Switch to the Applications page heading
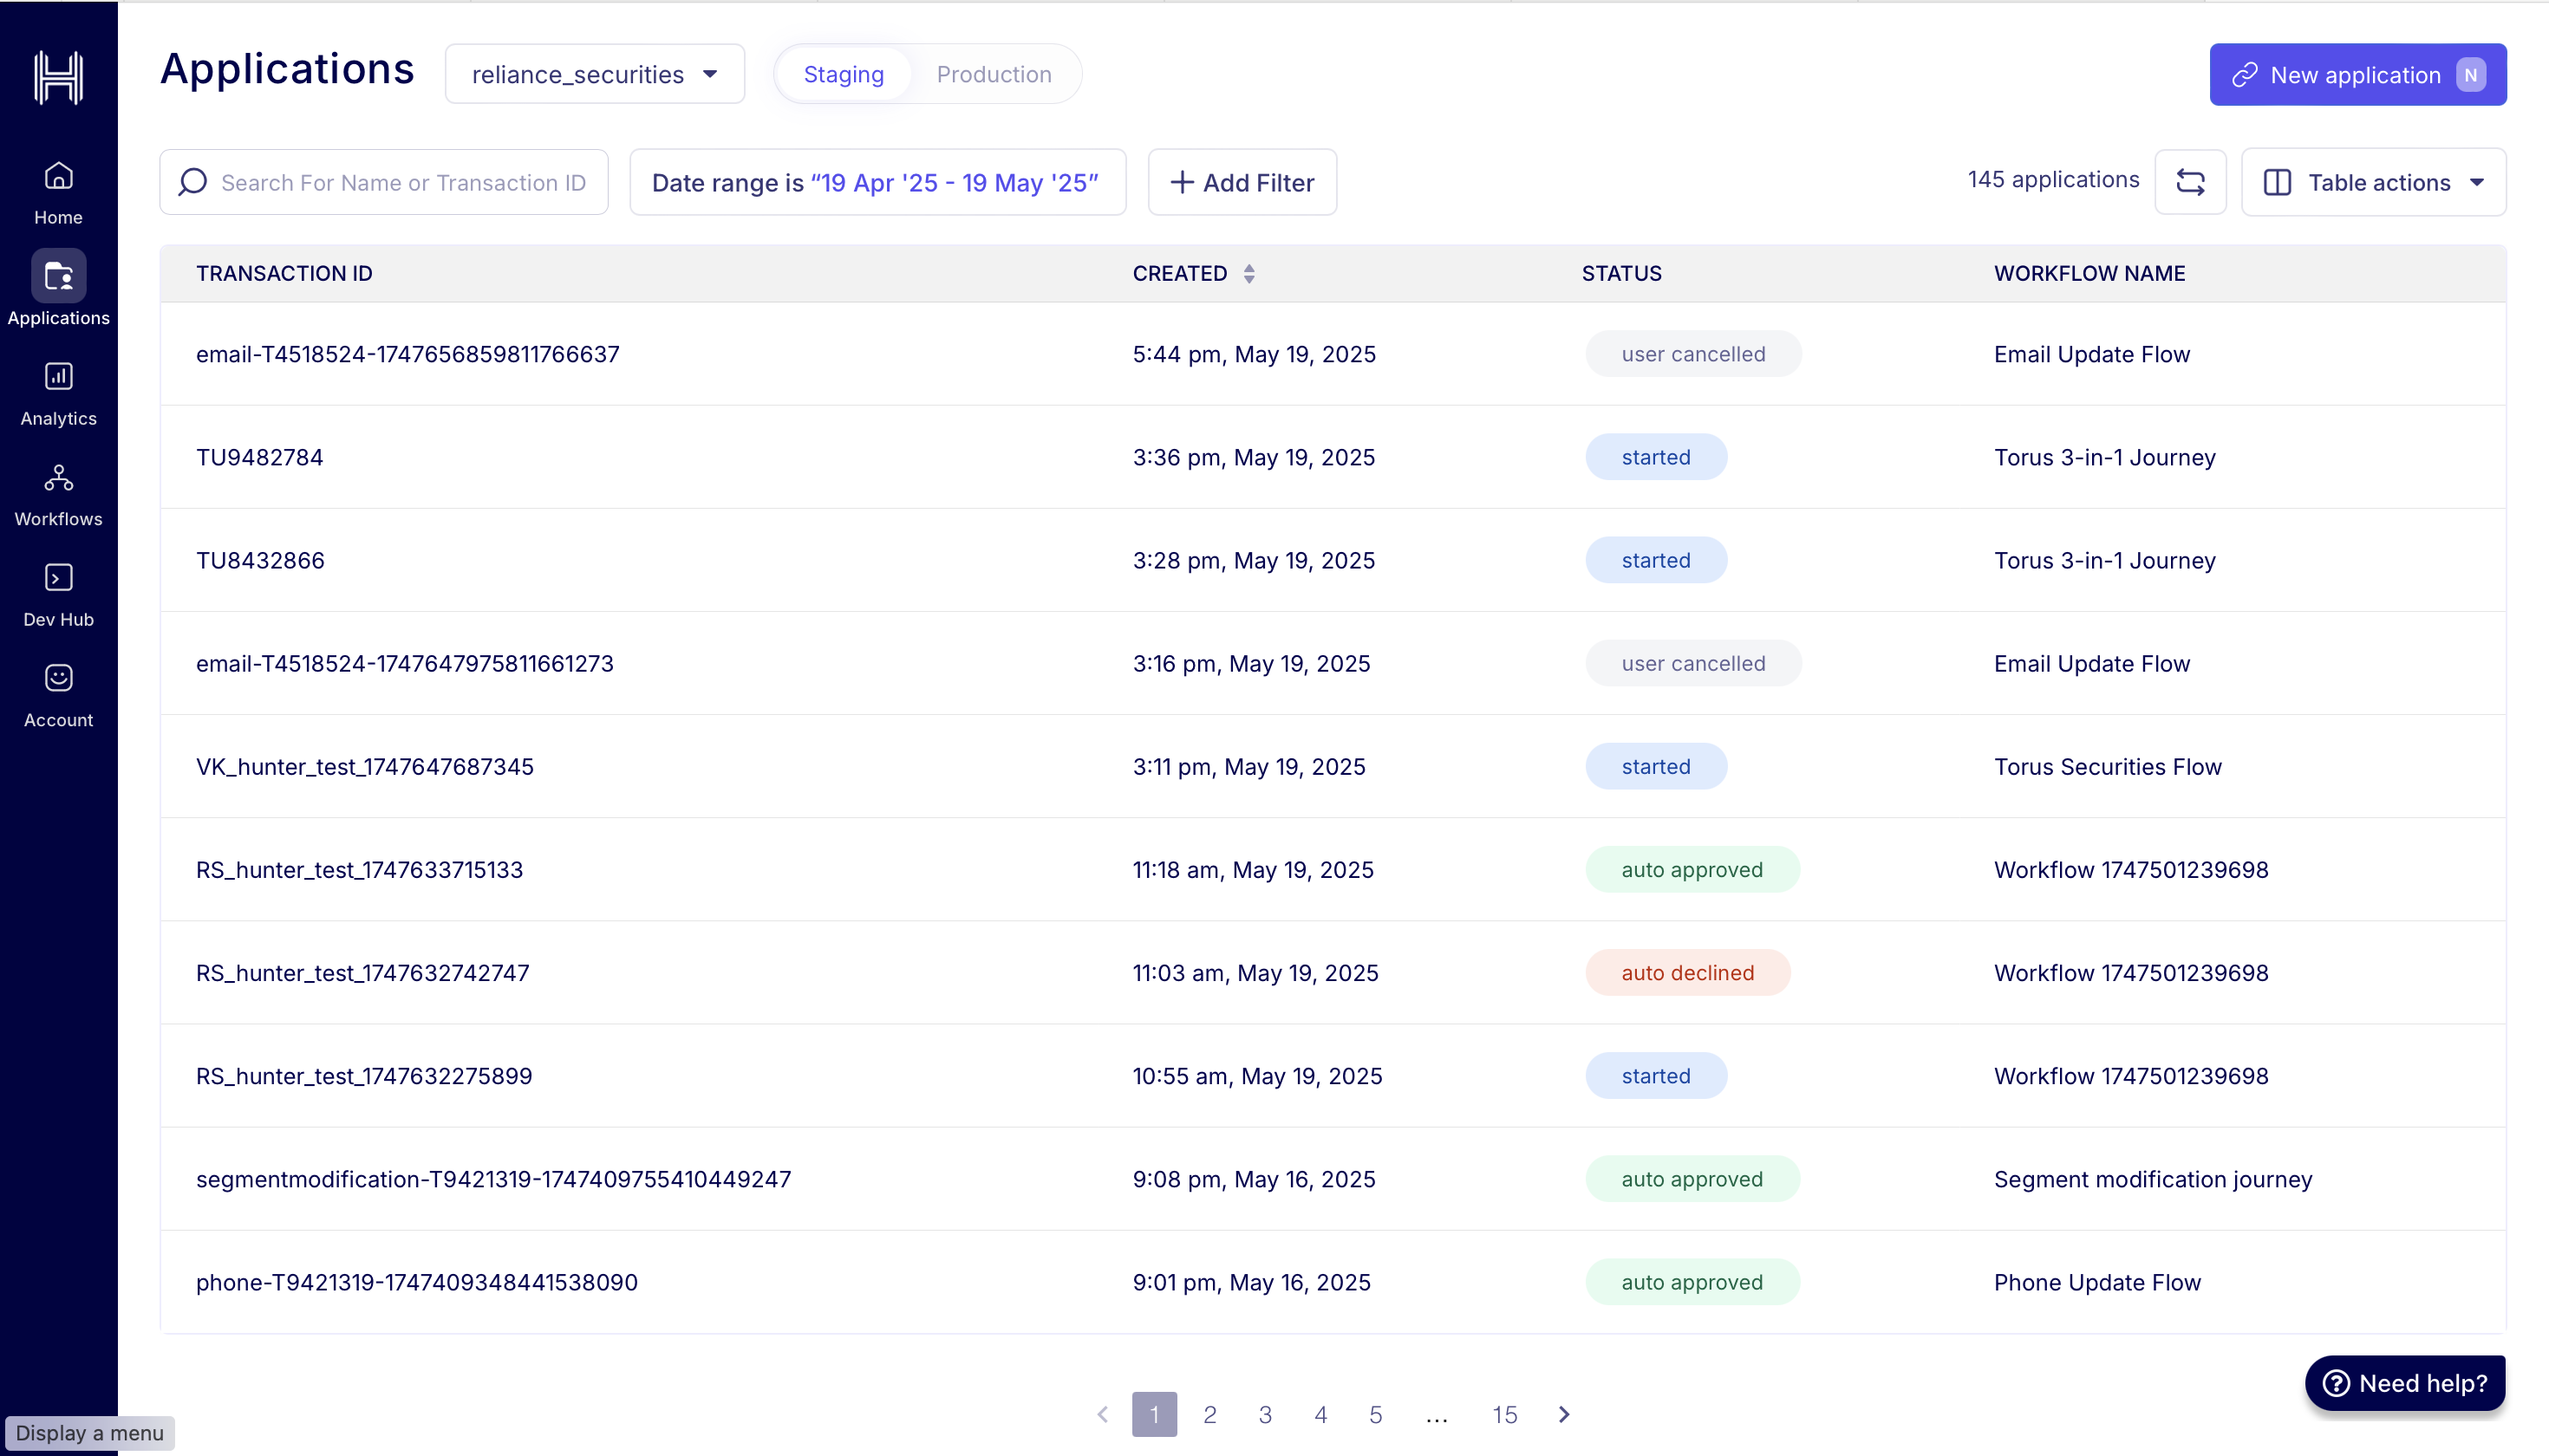This screenshot has height=1456, width=2549. 286,69
